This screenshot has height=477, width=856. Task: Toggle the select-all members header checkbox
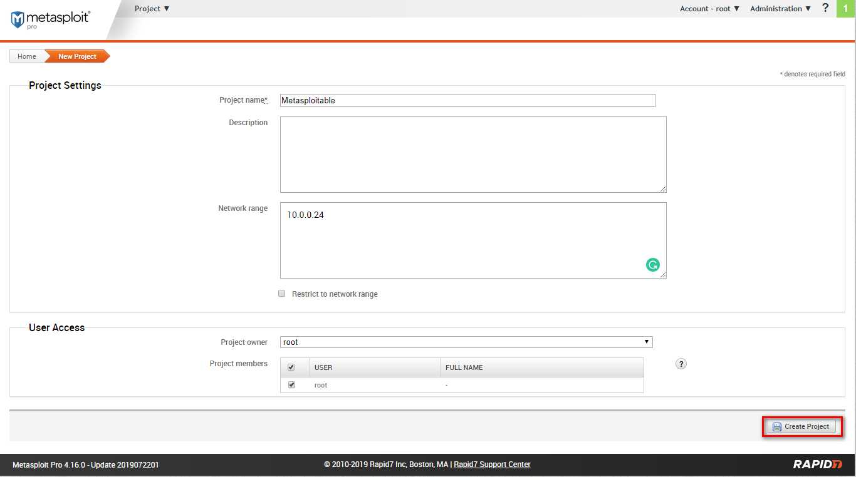coord(291,367)
